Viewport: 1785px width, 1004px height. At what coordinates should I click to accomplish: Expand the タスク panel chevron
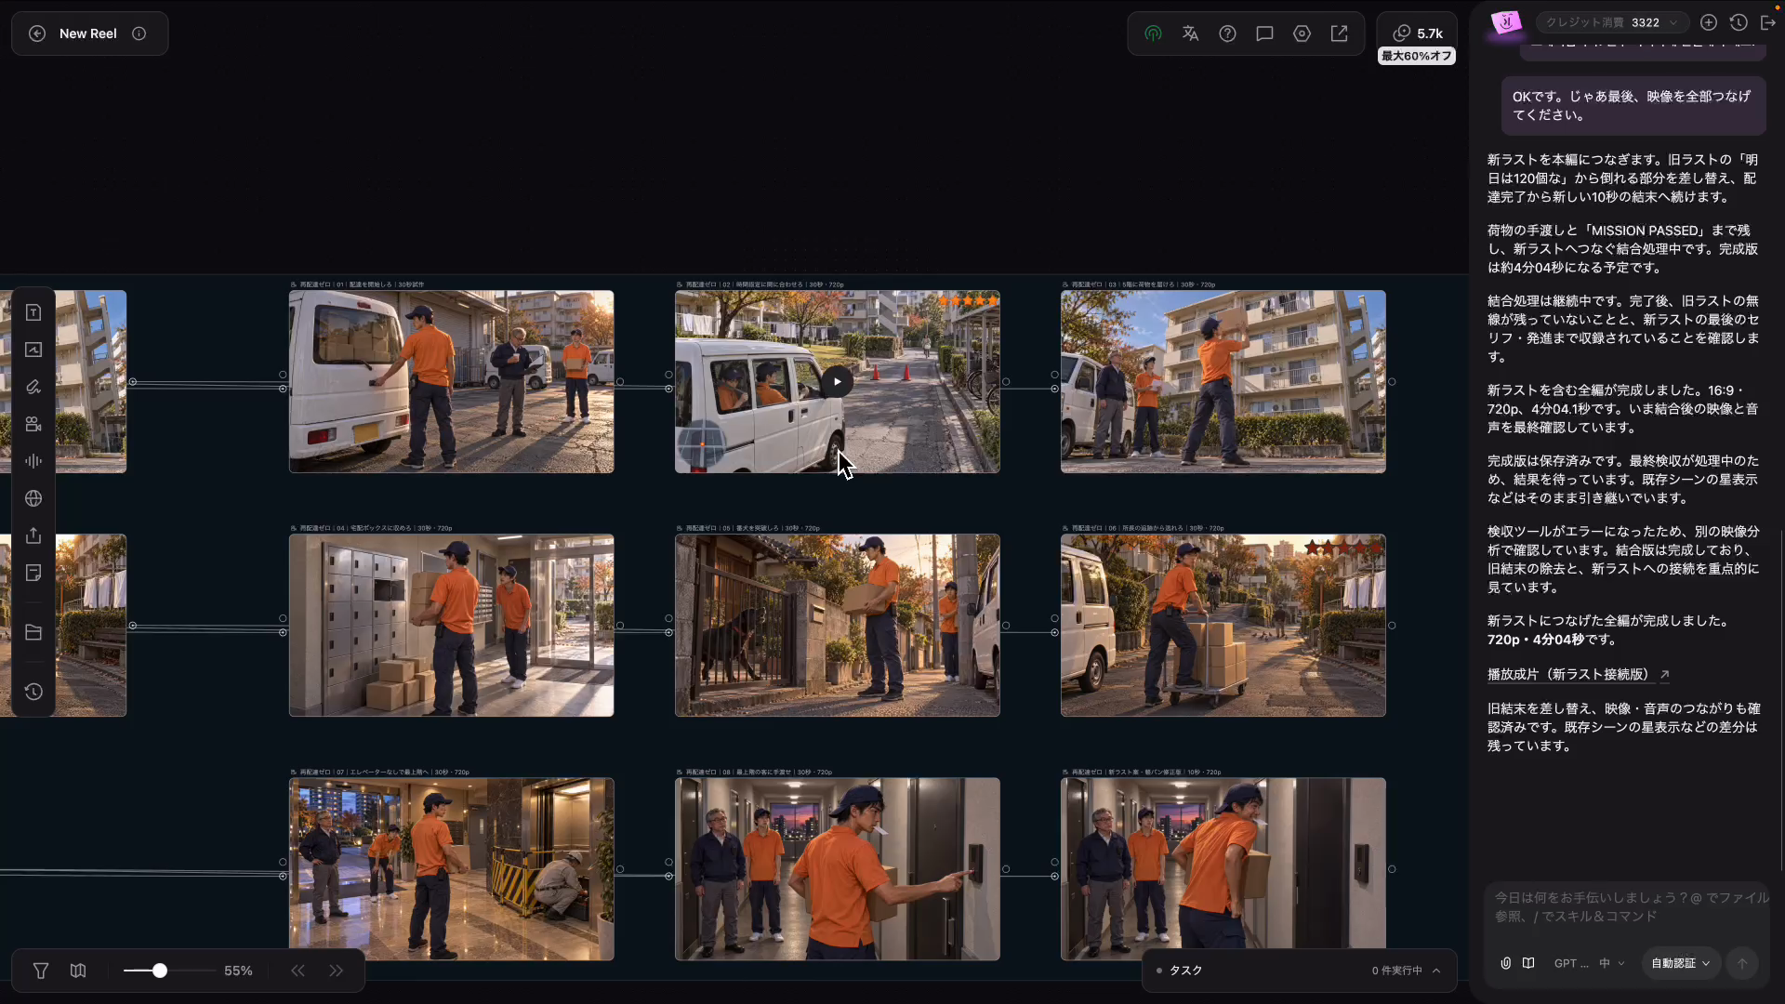click(x=1436, y=971)
